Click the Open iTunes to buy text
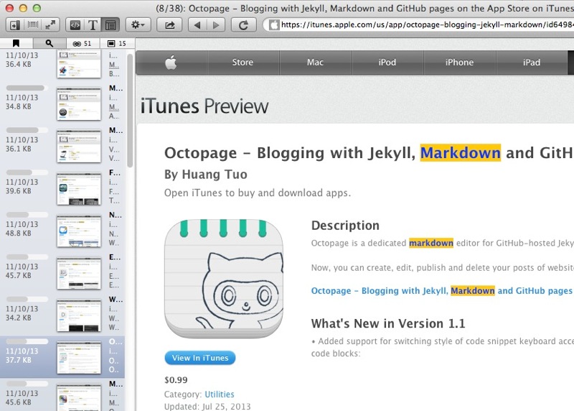This screenshot has height=411, width=574. (258, 193)
